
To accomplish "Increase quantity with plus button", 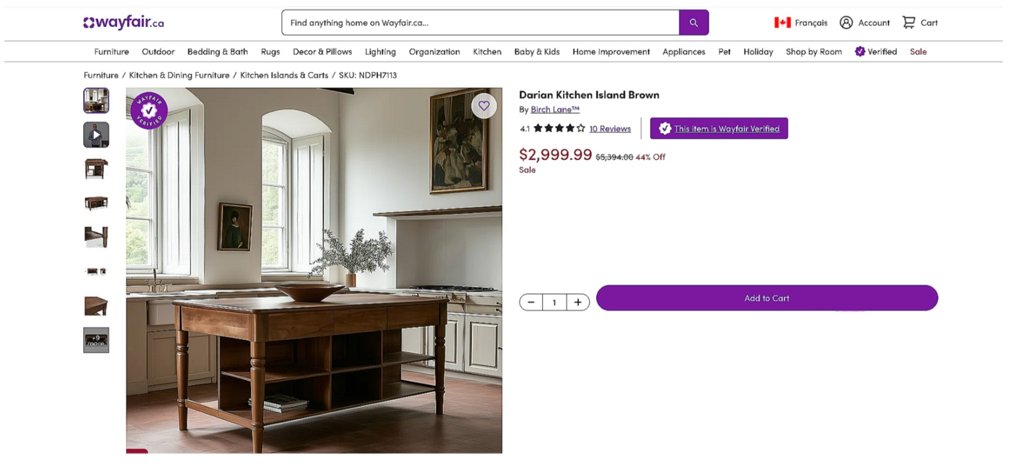I will point(578,302).
